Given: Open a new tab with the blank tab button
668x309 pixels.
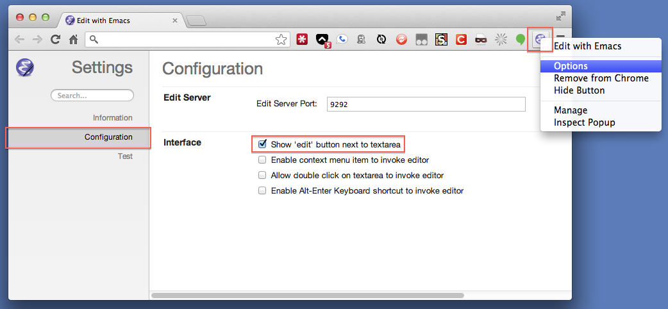Looking at the screenshot, I should tap(196, 21).
